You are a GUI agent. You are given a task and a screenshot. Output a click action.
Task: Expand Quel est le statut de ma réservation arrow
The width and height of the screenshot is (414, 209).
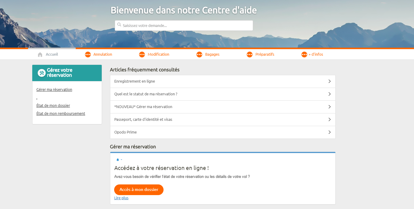(329, 94)
